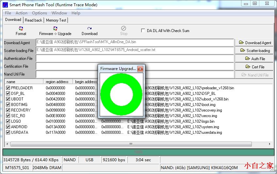The height and width of the screenshot is (174, 277).
Task: Select the userdata.img file path
Action: tap(174, 132)
